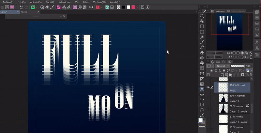Select the Eyedropper tool in tool palette
Viewport: 261px width, 133px height.
click(202, 42)
